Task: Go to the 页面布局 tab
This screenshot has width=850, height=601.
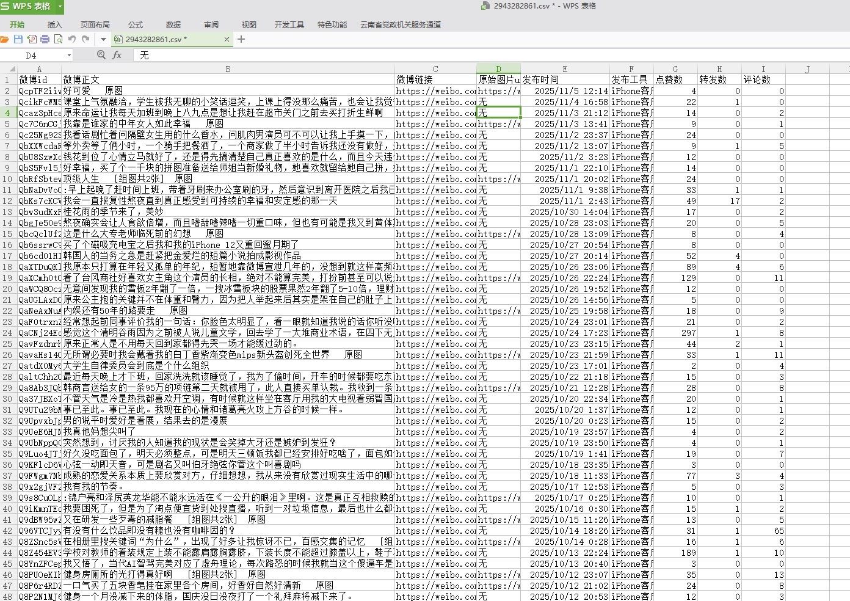Action: click(x=95, y=25)
